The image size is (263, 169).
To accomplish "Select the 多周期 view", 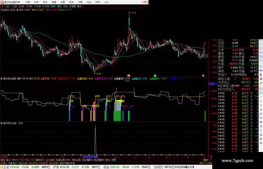I will (72, 6).
